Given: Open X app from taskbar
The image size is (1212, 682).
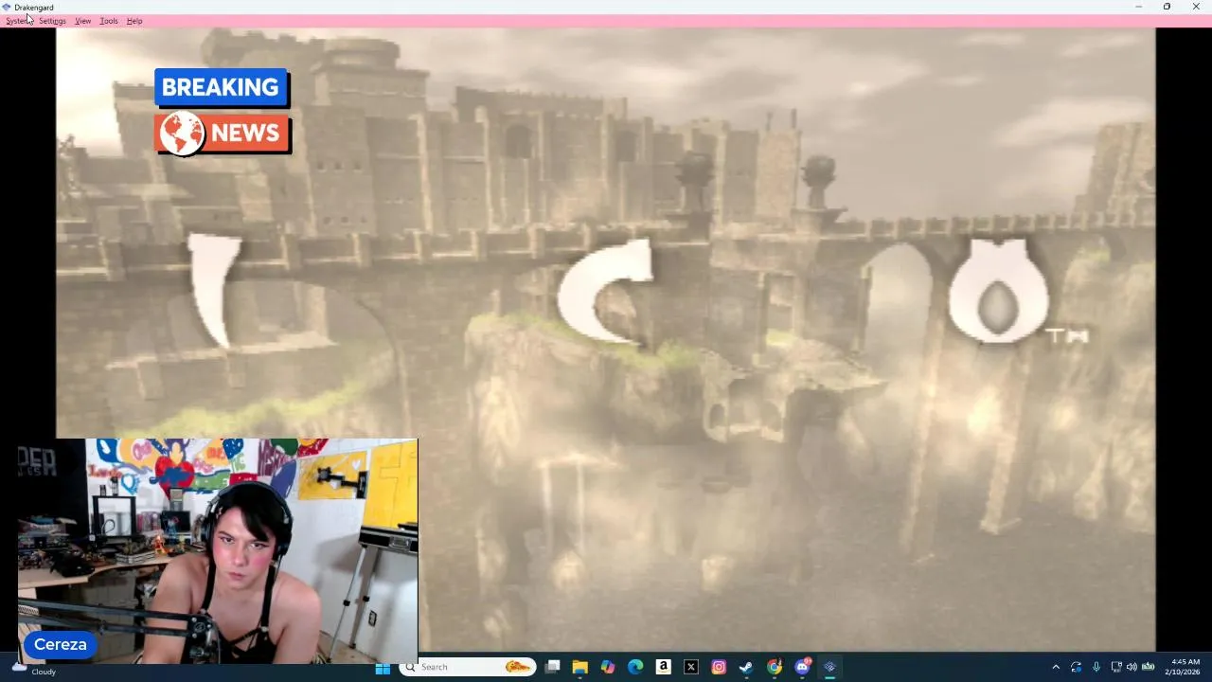Looking at the screenshot, I should coord(691,667).
